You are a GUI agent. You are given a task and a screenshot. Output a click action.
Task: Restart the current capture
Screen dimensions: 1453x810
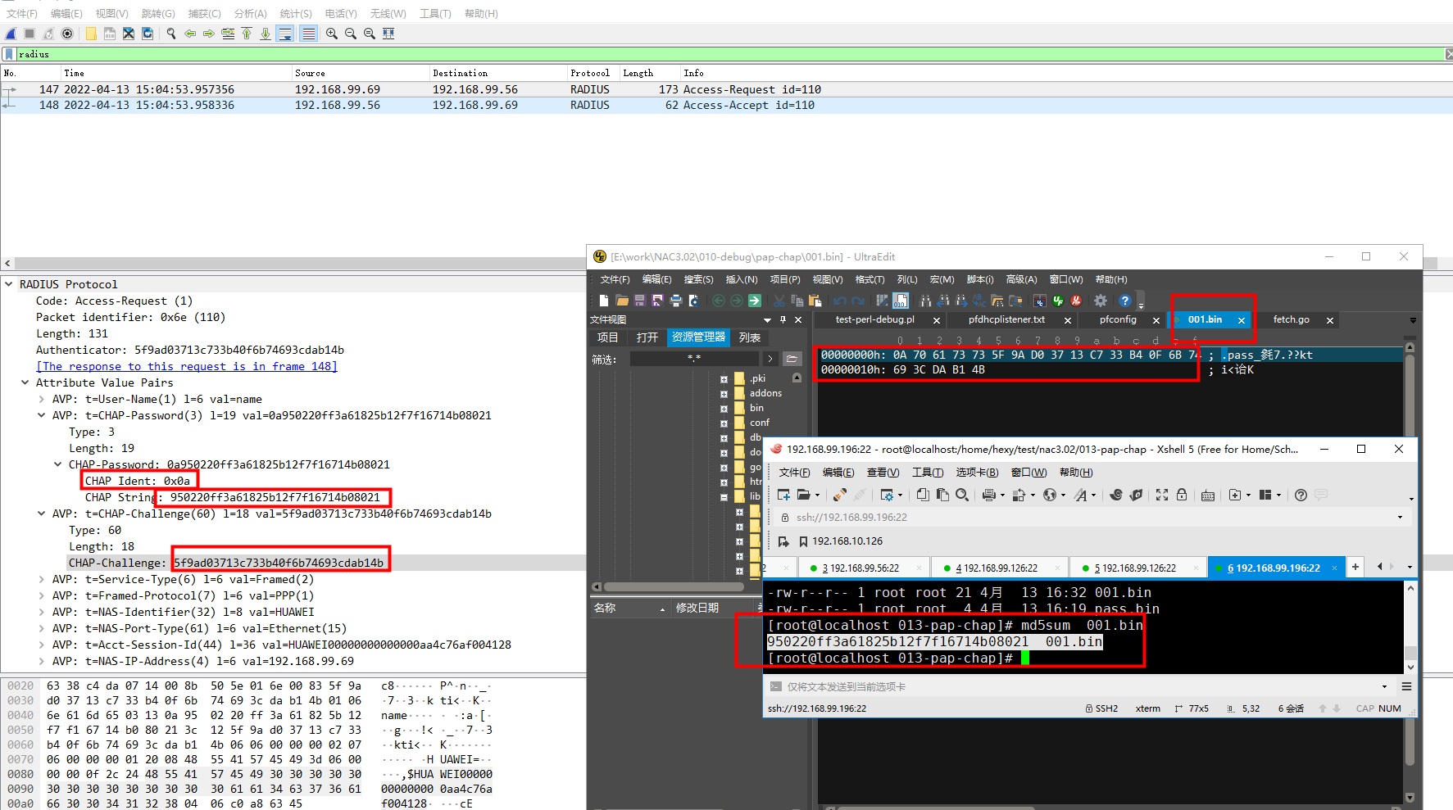pos(48,34)
